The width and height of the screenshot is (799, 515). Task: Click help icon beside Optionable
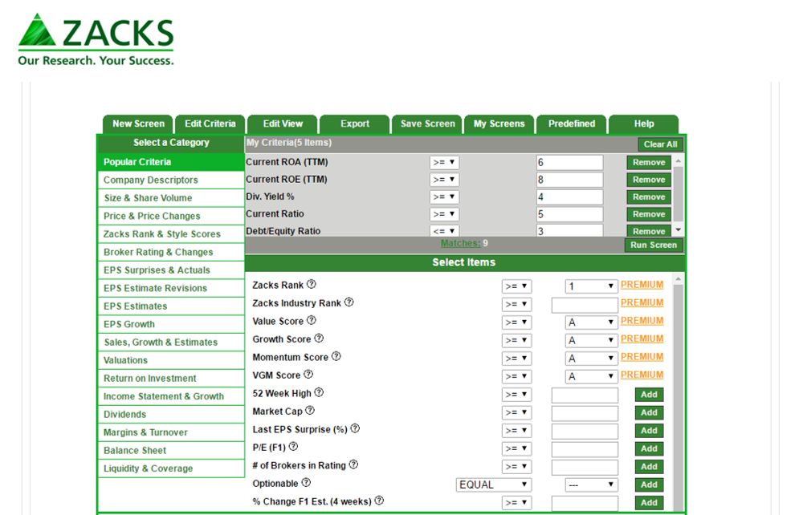tap(306, 482)
